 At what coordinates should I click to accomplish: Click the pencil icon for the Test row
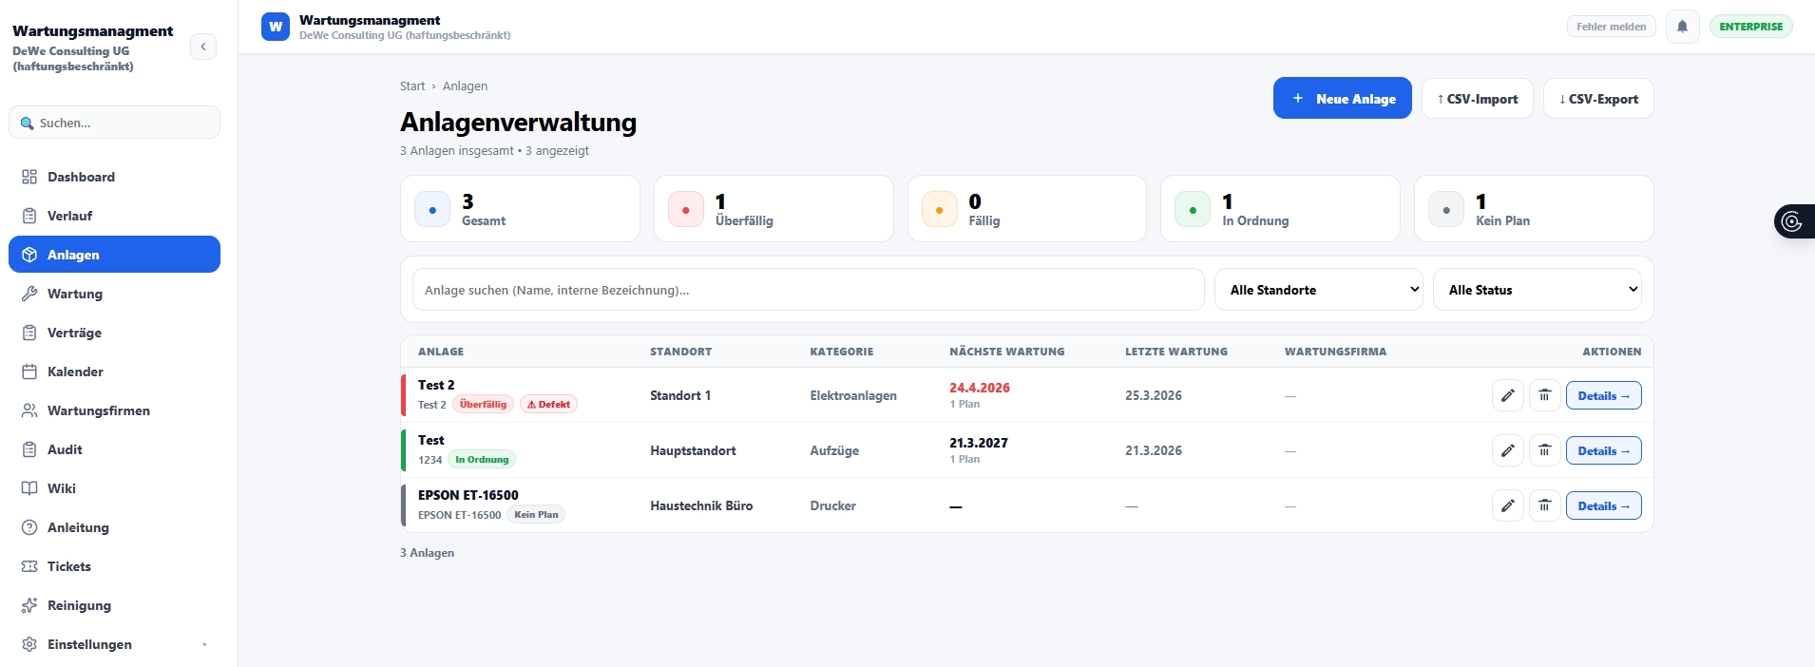(1507, 450)
